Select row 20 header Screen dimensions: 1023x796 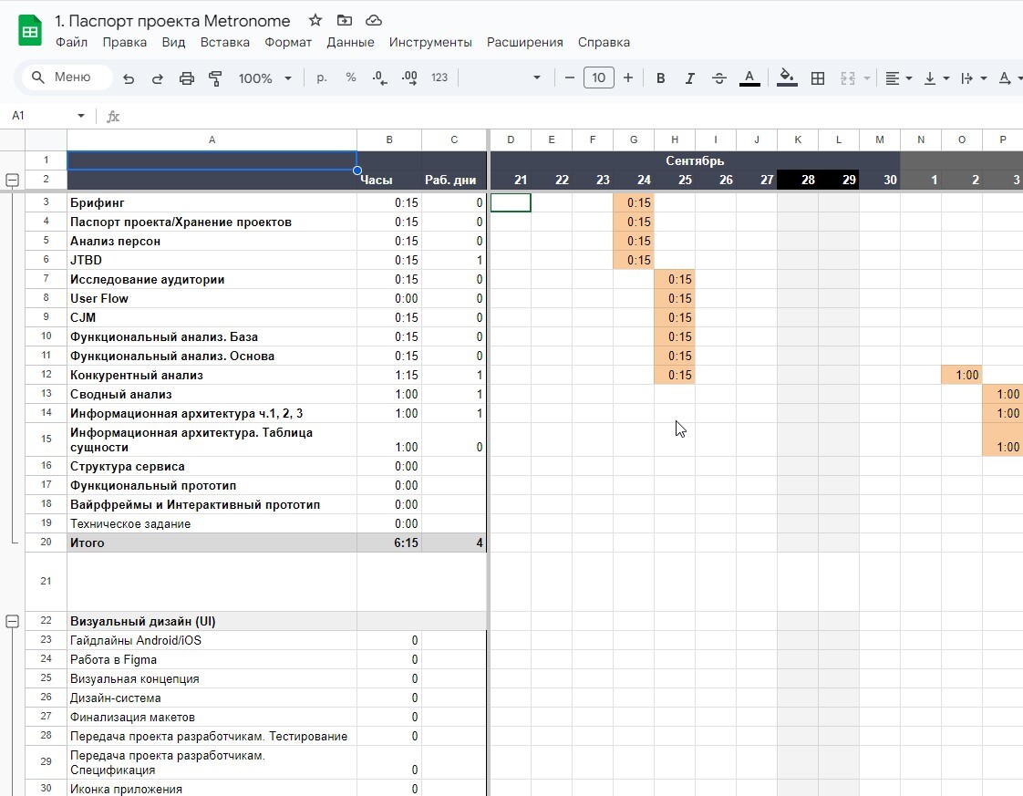(x=46, y=543)
